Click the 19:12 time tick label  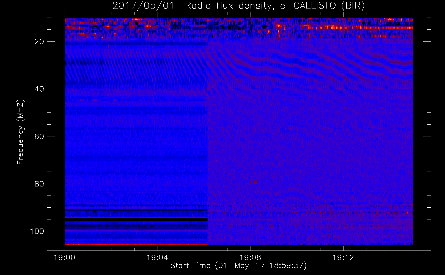click(344, 258)
